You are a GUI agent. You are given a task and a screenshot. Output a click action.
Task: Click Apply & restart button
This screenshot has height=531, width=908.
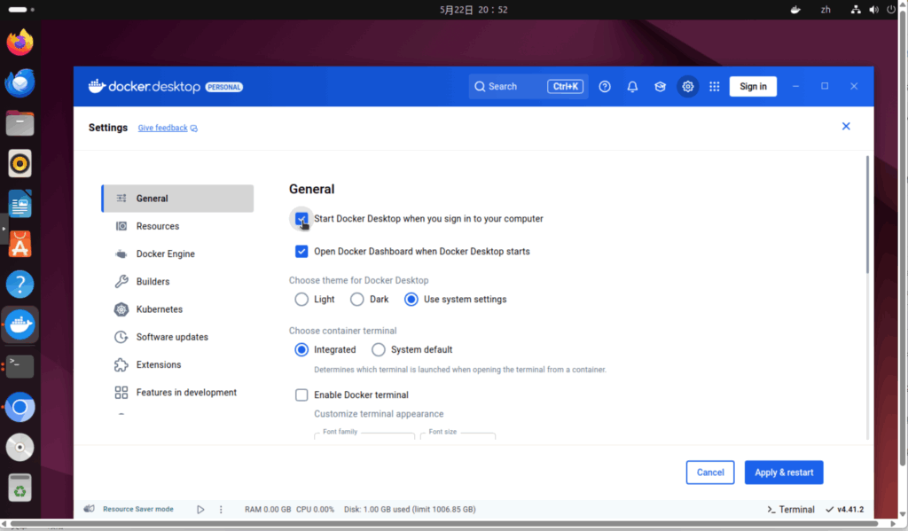tap(784, 472)
